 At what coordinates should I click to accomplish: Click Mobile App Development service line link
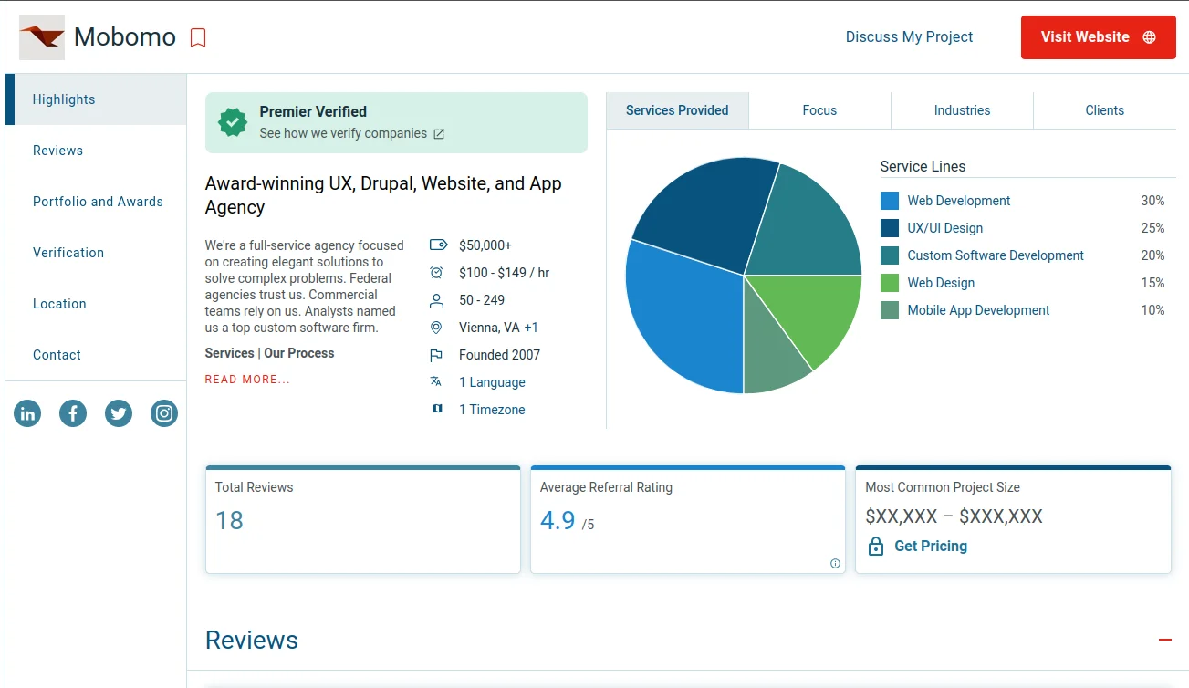coord(978,310)
